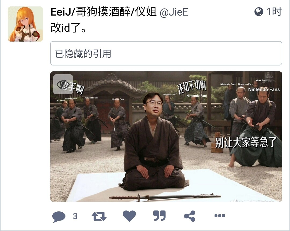Open the 1时 timestamp link
This screenshot has height=231, width=290.
274,12
